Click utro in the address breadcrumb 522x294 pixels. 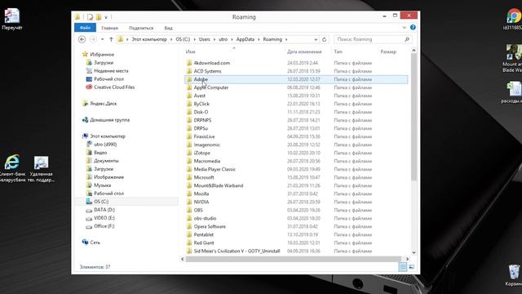(x=223, y=39)
